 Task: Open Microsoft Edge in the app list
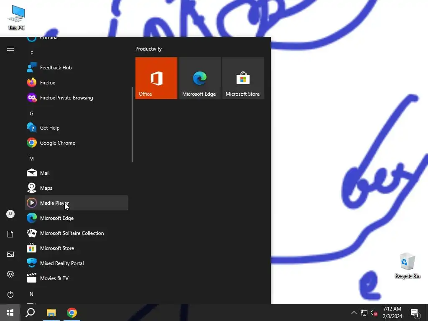coord(76,218)
